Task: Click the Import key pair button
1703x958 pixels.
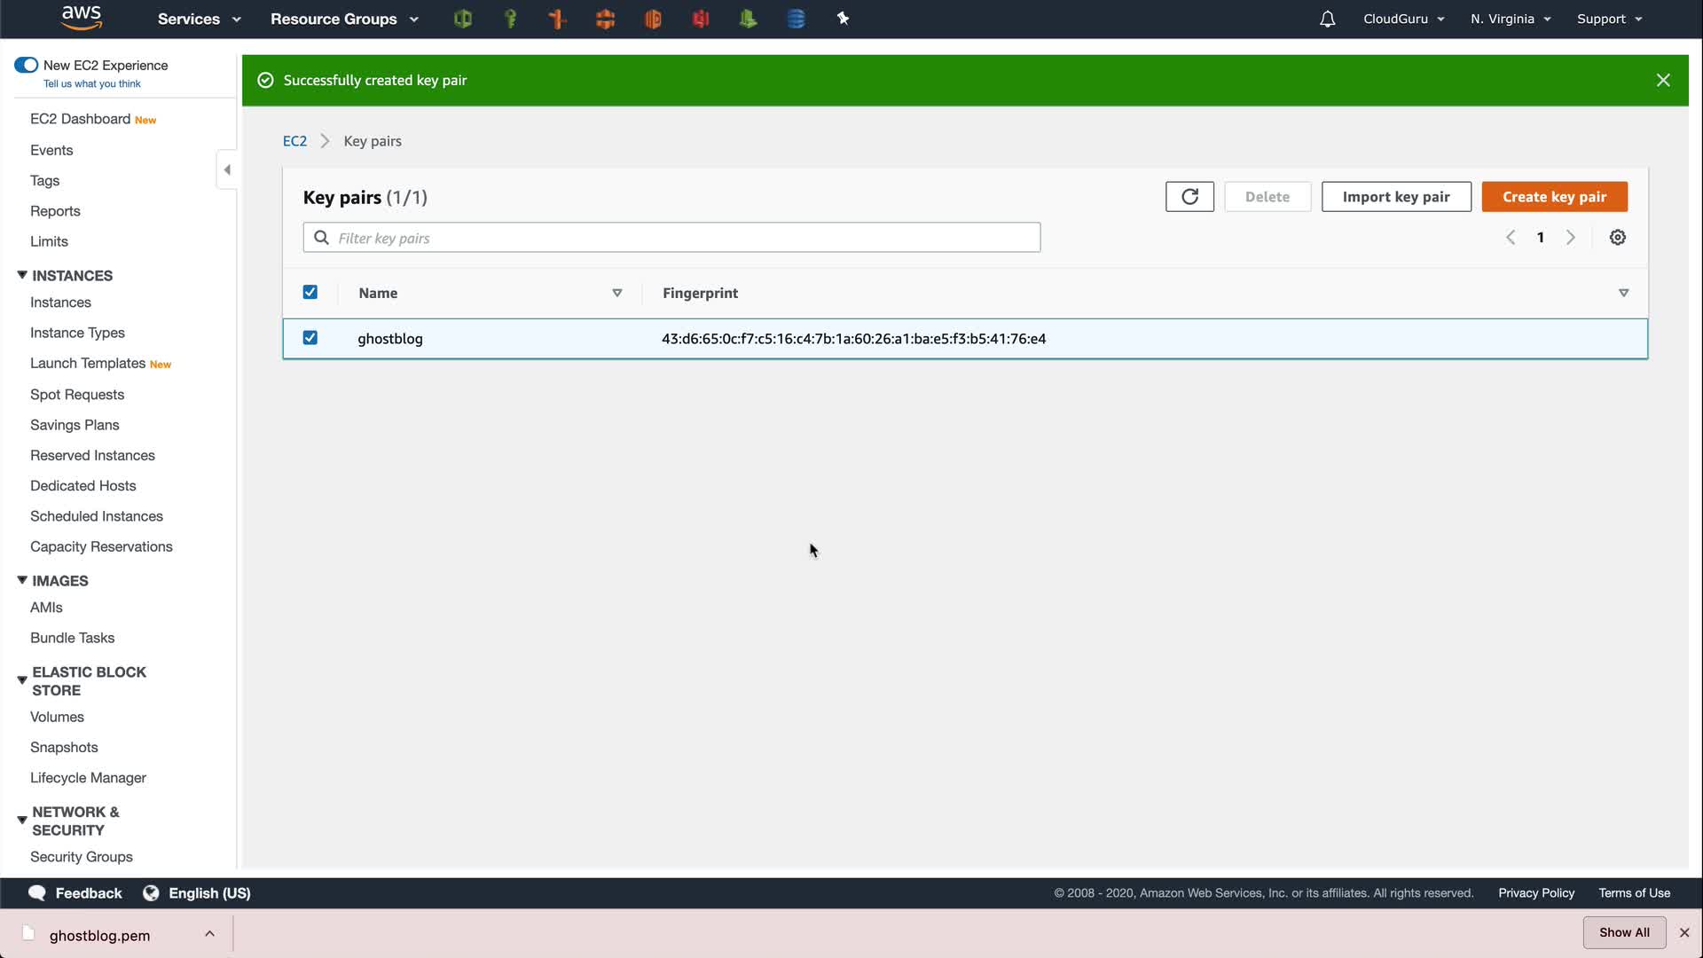Action: (1395, 197)
